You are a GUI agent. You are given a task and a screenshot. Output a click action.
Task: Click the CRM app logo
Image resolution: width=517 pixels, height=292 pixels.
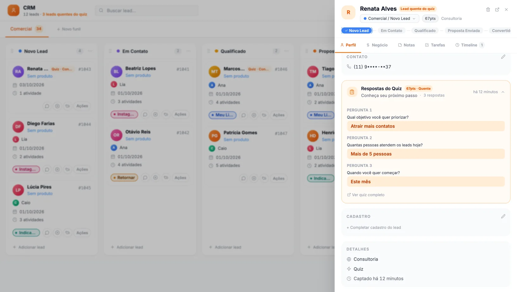coord(13,10)
